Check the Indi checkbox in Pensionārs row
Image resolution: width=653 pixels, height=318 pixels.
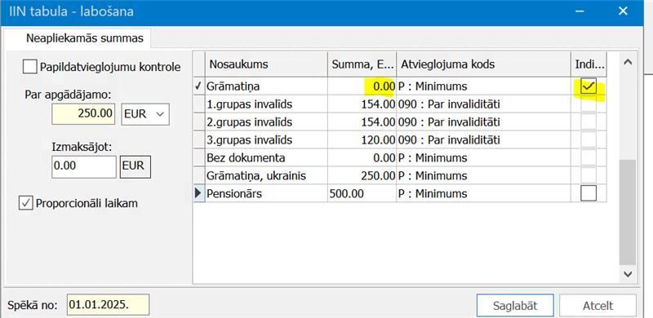pos(589,193)
